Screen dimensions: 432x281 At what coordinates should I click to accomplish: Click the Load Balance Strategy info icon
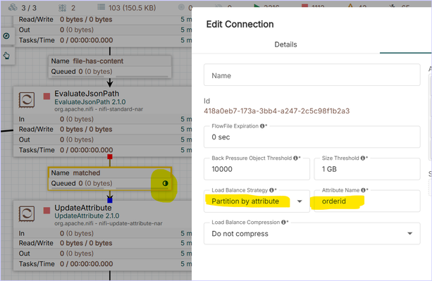tap(271, 190)
